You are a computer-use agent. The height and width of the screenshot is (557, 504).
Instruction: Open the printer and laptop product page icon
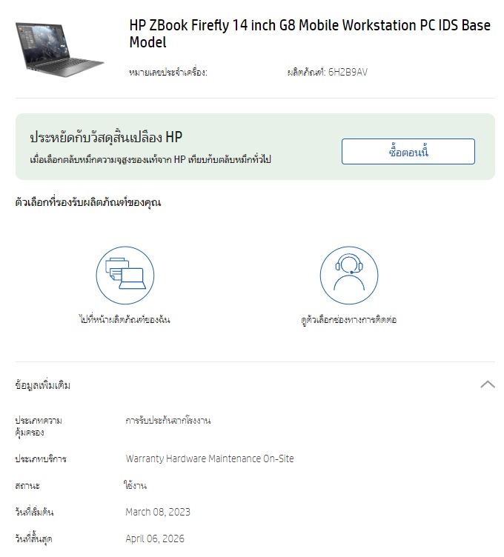click(125, 276)
